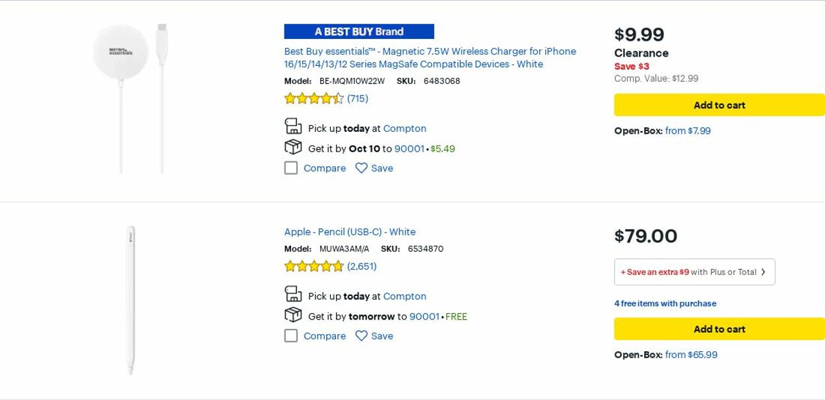The image size is (825, 400).
Task: Click the star rating of the Wireless Charger
Action: point(314,99)
